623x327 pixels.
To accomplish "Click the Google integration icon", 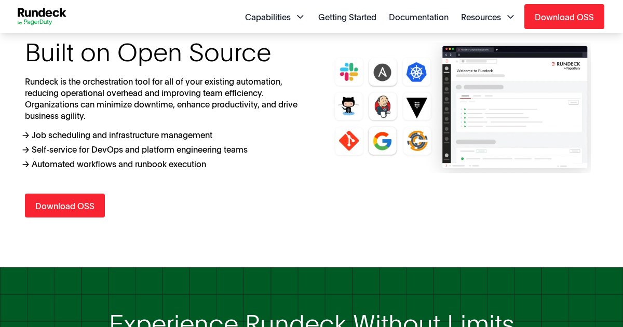I will [383, 141].
